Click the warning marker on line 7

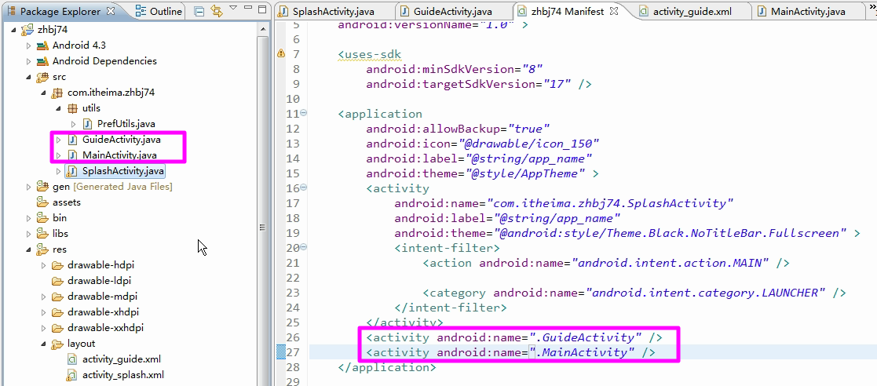coord(281,53)
